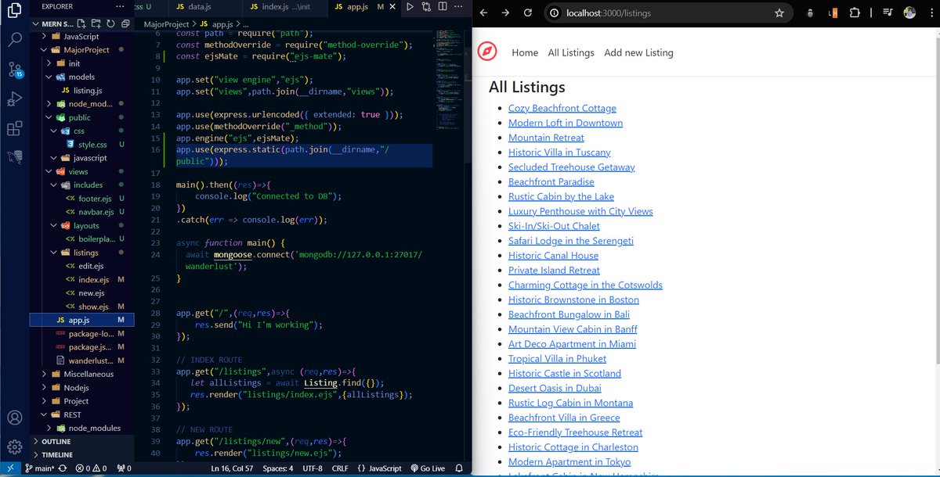Screen dimensions: 940x477
Task: Click All Listings in webpage navbar
Action: point(571,52)
